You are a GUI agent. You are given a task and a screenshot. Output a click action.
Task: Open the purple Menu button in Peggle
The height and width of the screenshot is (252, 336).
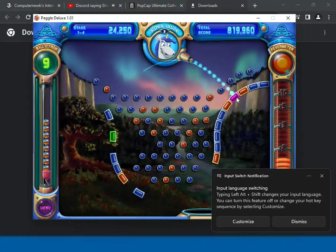[45, 208]
